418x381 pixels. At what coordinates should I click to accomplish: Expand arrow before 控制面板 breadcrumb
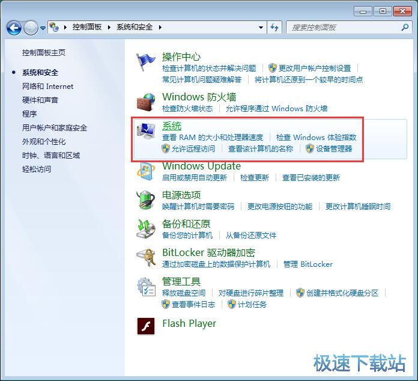65,27
